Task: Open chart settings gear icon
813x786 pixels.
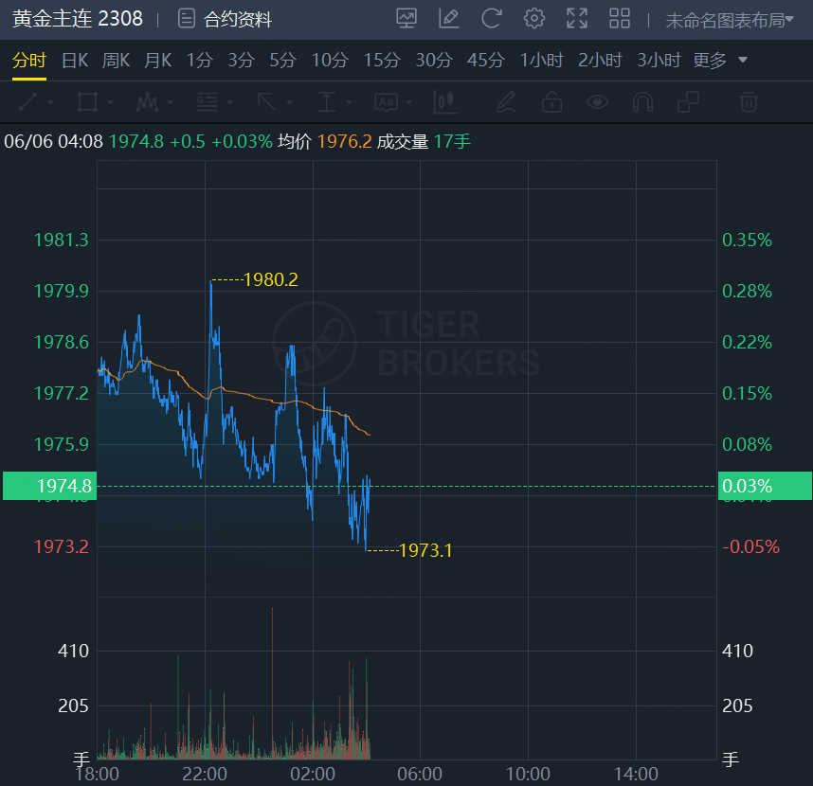Action: (534, 18)
